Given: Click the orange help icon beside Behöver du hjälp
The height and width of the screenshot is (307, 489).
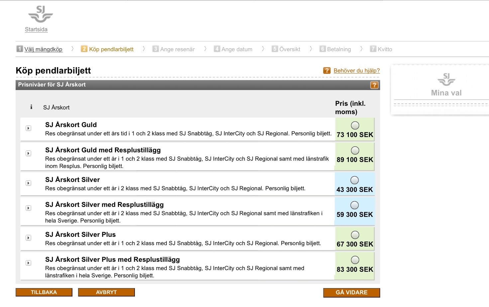Looking at the screenshot, I should tap(327, 71).
